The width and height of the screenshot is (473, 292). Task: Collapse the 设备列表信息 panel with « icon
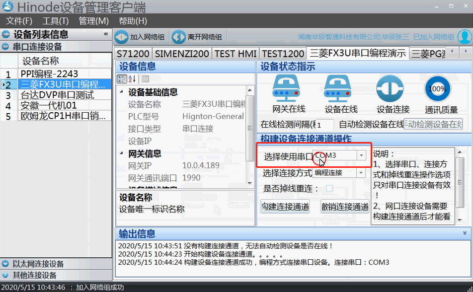[105, 34]
